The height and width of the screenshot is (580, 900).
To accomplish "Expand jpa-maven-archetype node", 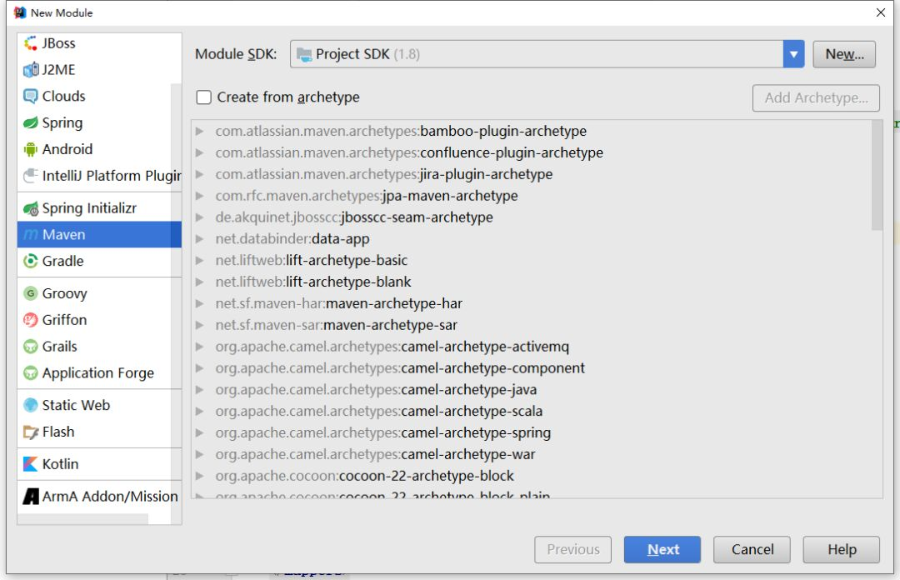I will point(200,196).
